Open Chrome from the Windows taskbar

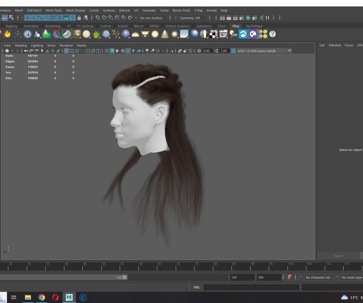pyautogui.click(x=42, y=297)
